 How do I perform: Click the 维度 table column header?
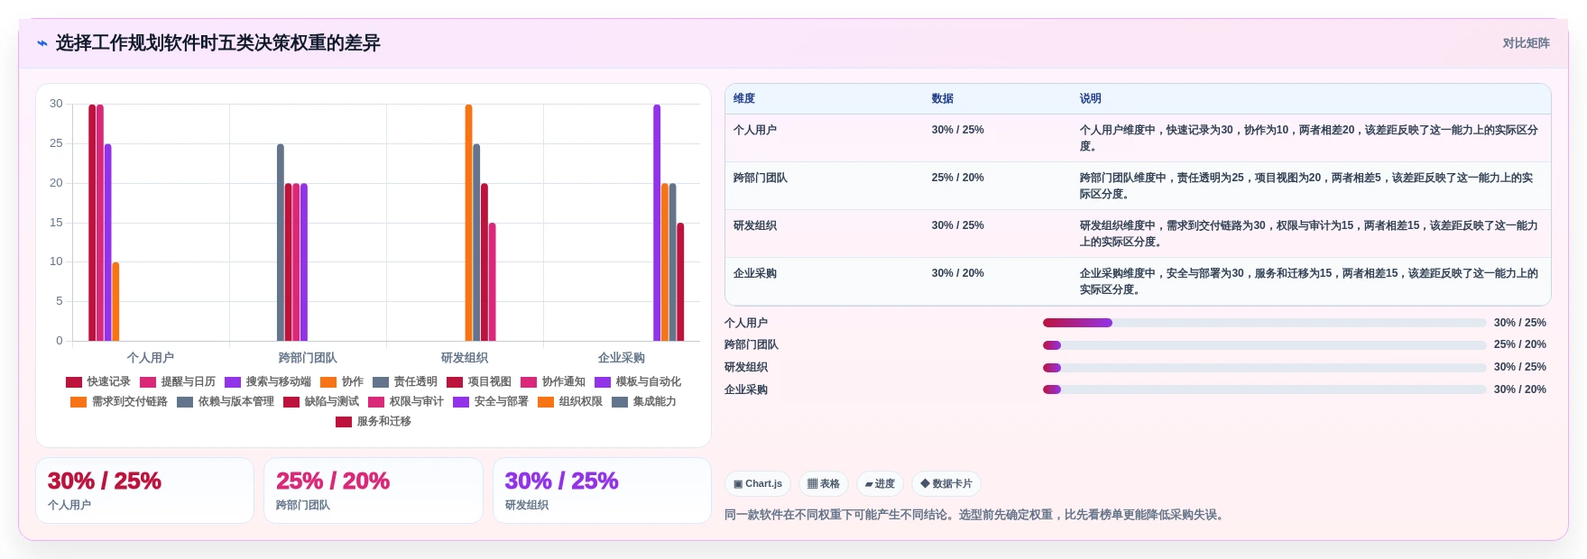click(744, 99)
